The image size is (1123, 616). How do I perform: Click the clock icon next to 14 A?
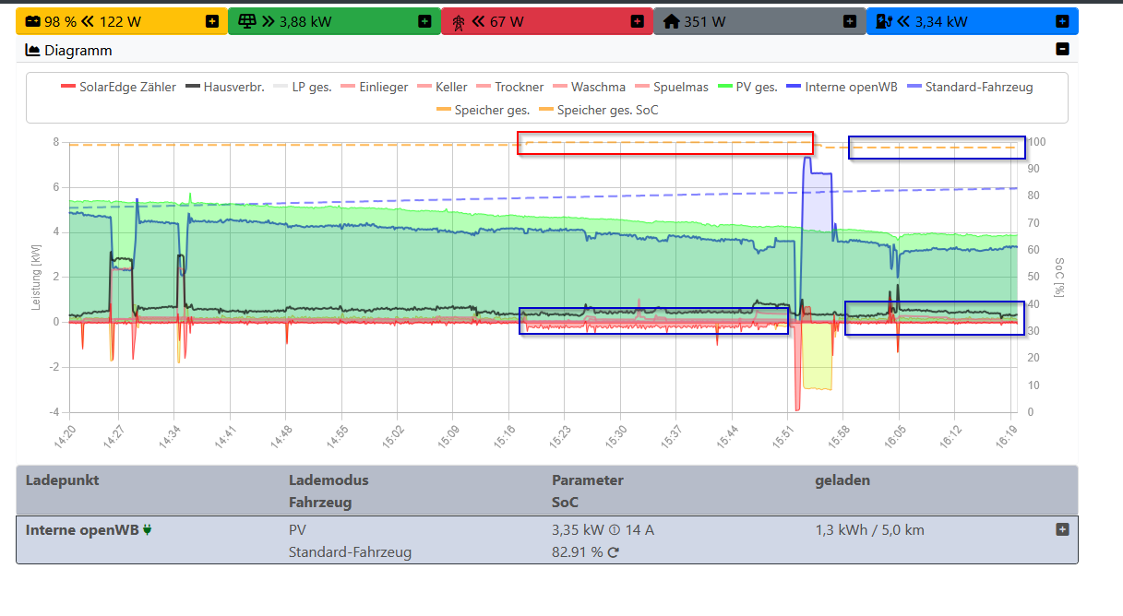pyautogui.click(x=614, y=530)
